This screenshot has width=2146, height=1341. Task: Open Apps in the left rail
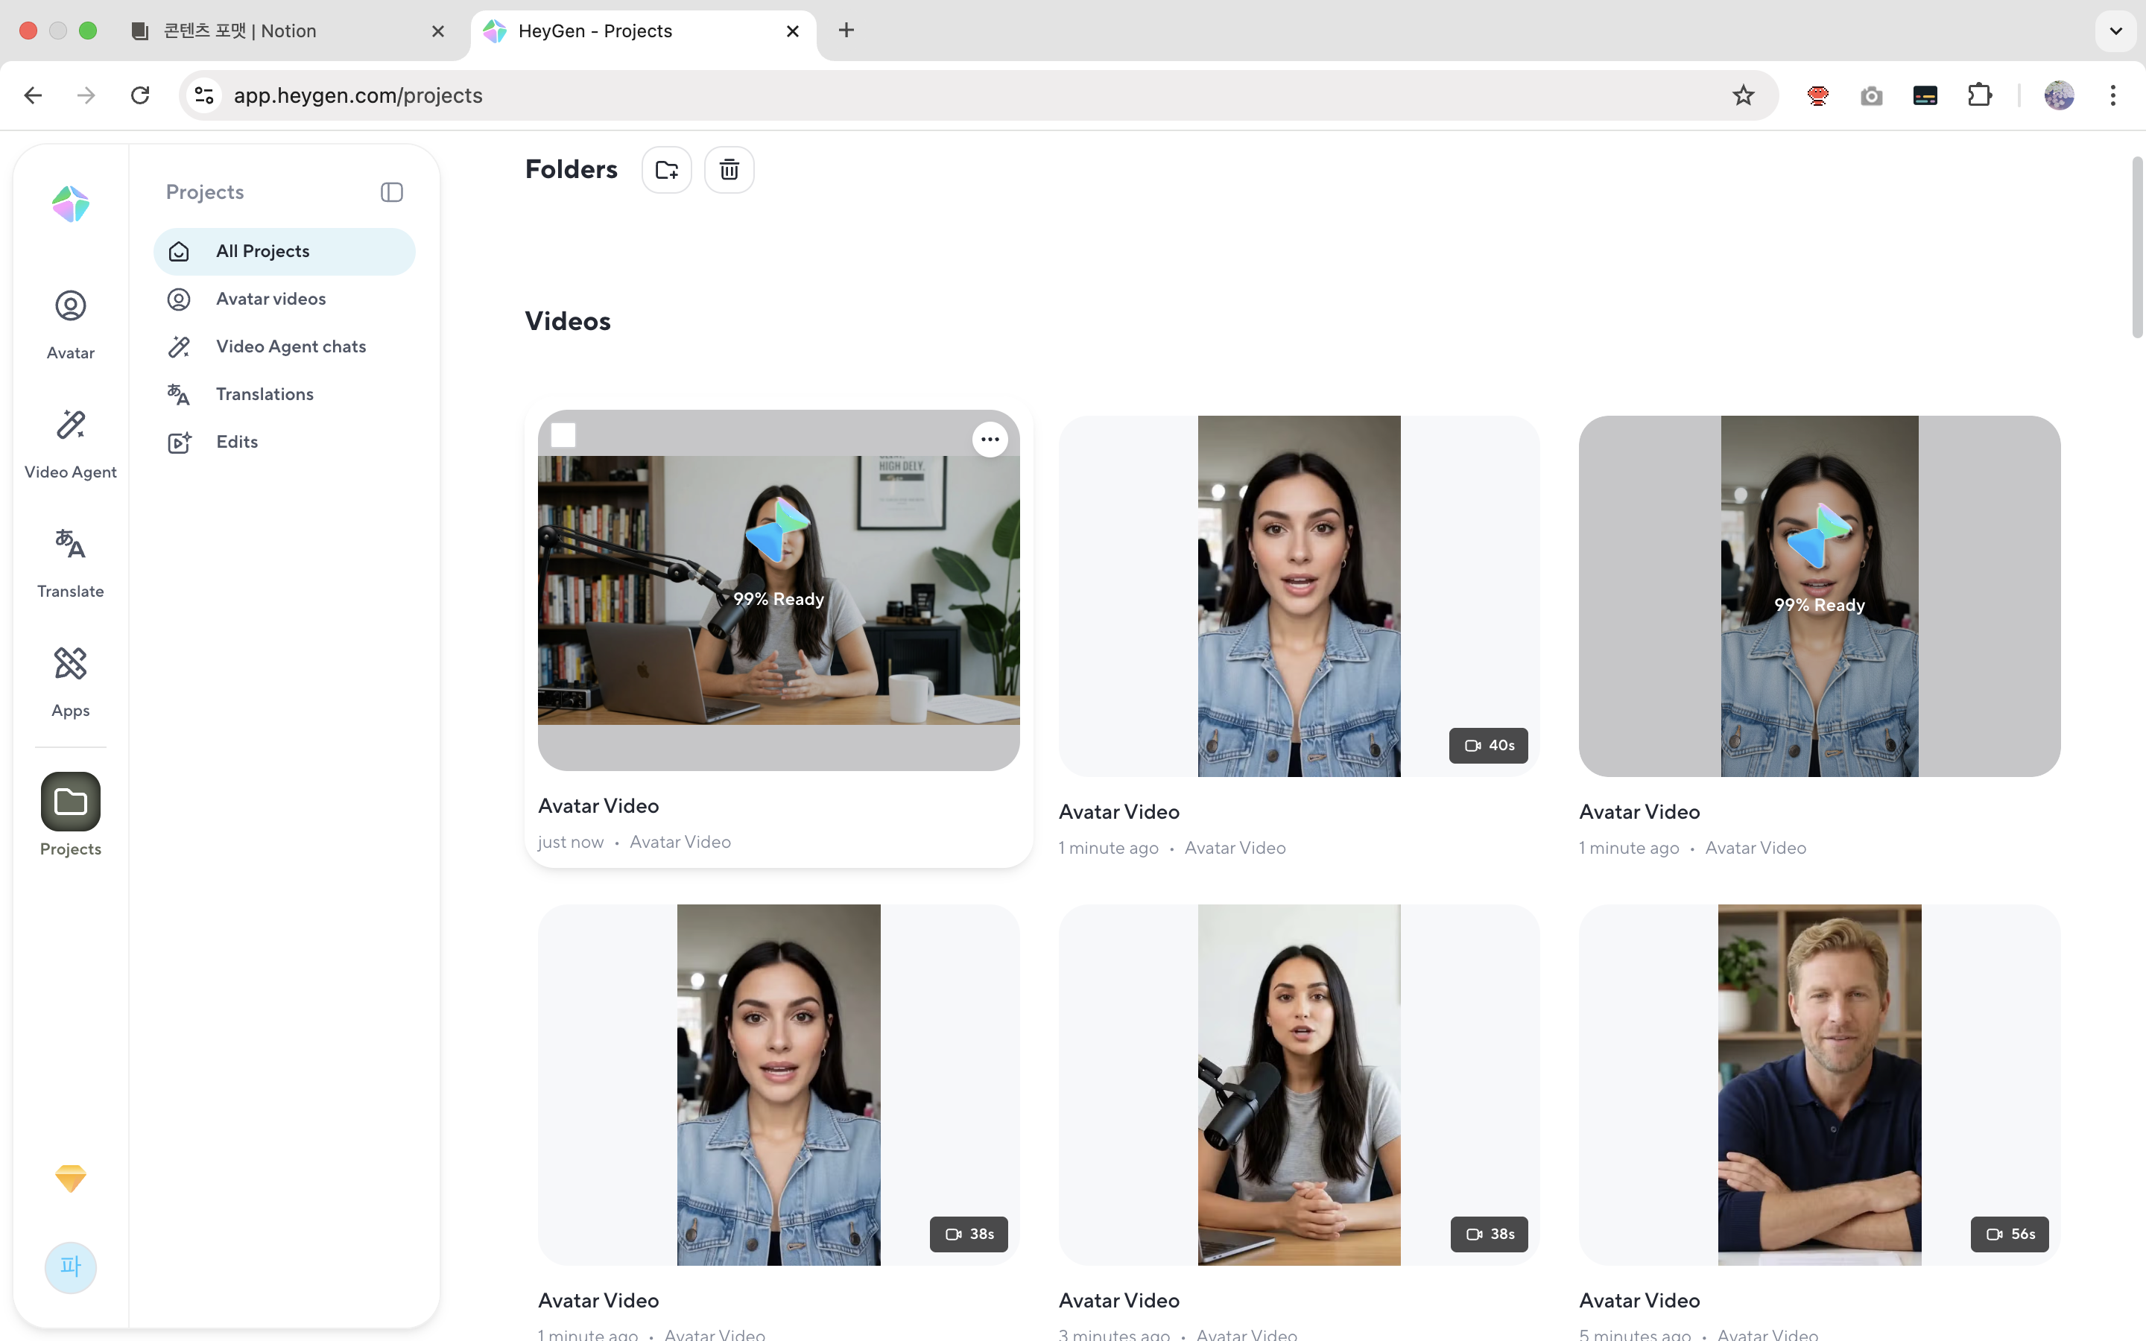tap(70, 681)
